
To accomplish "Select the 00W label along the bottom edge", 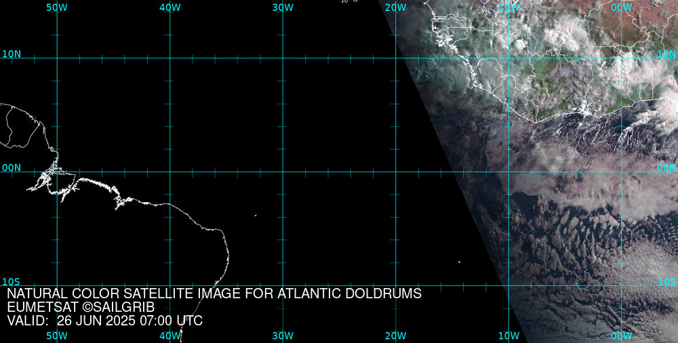I will click(622, 336).
